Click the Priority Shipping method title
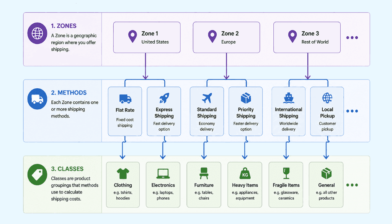392x224 pixels. (x=246, y=113)
